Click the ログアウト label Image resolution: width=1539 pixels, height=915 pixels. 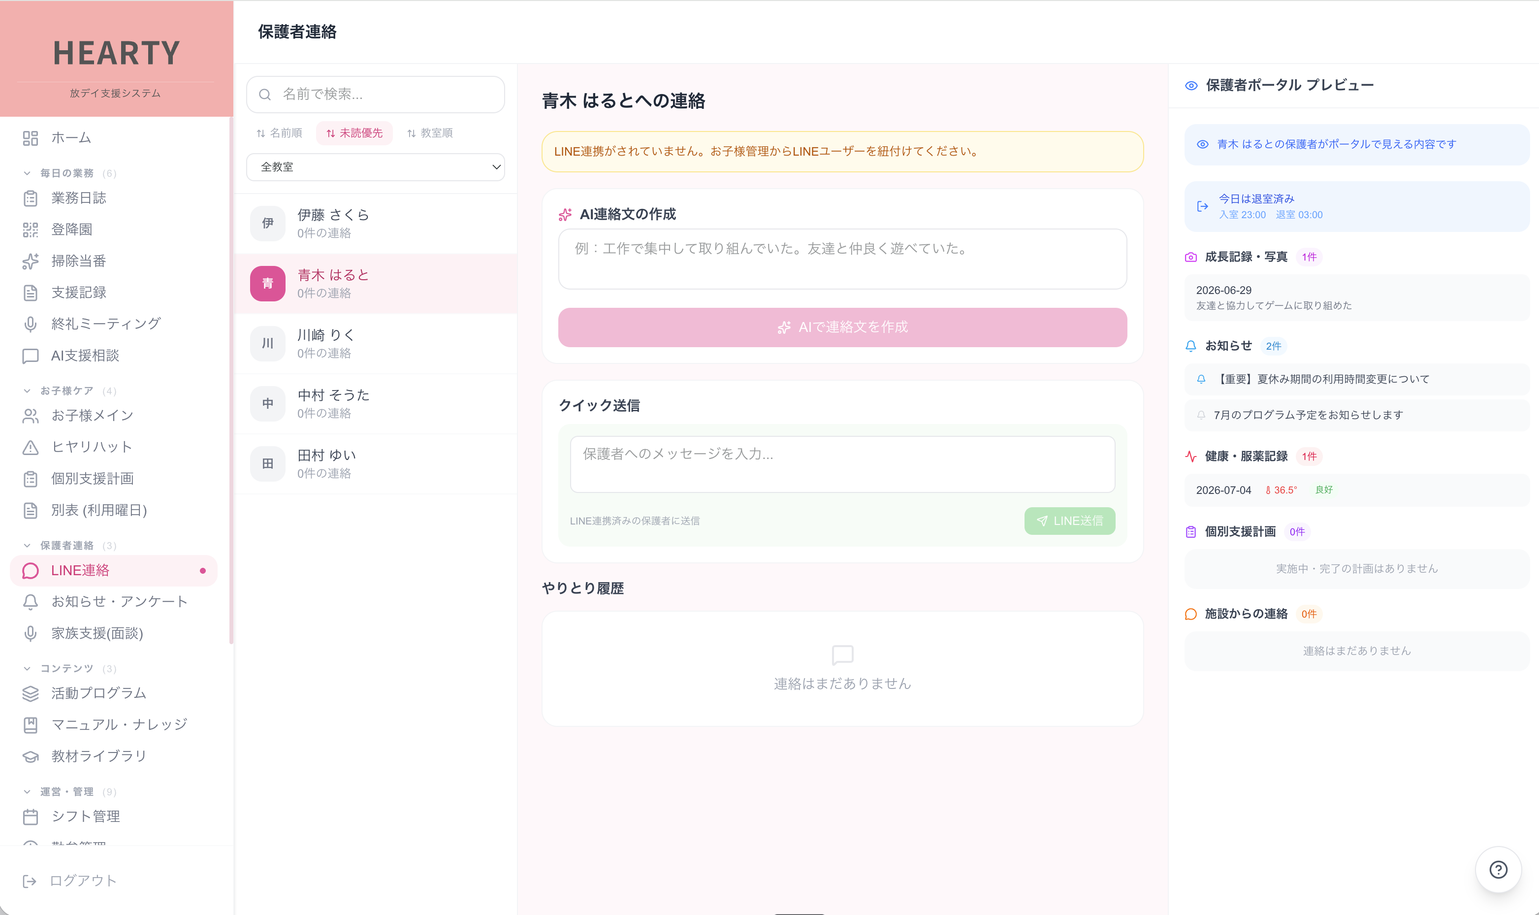pyautogui.click(x=83, y=881)
